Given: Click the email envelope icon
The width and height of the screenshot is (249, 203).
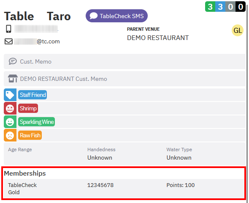Looking at the screenshot, I should click(8, 42).
